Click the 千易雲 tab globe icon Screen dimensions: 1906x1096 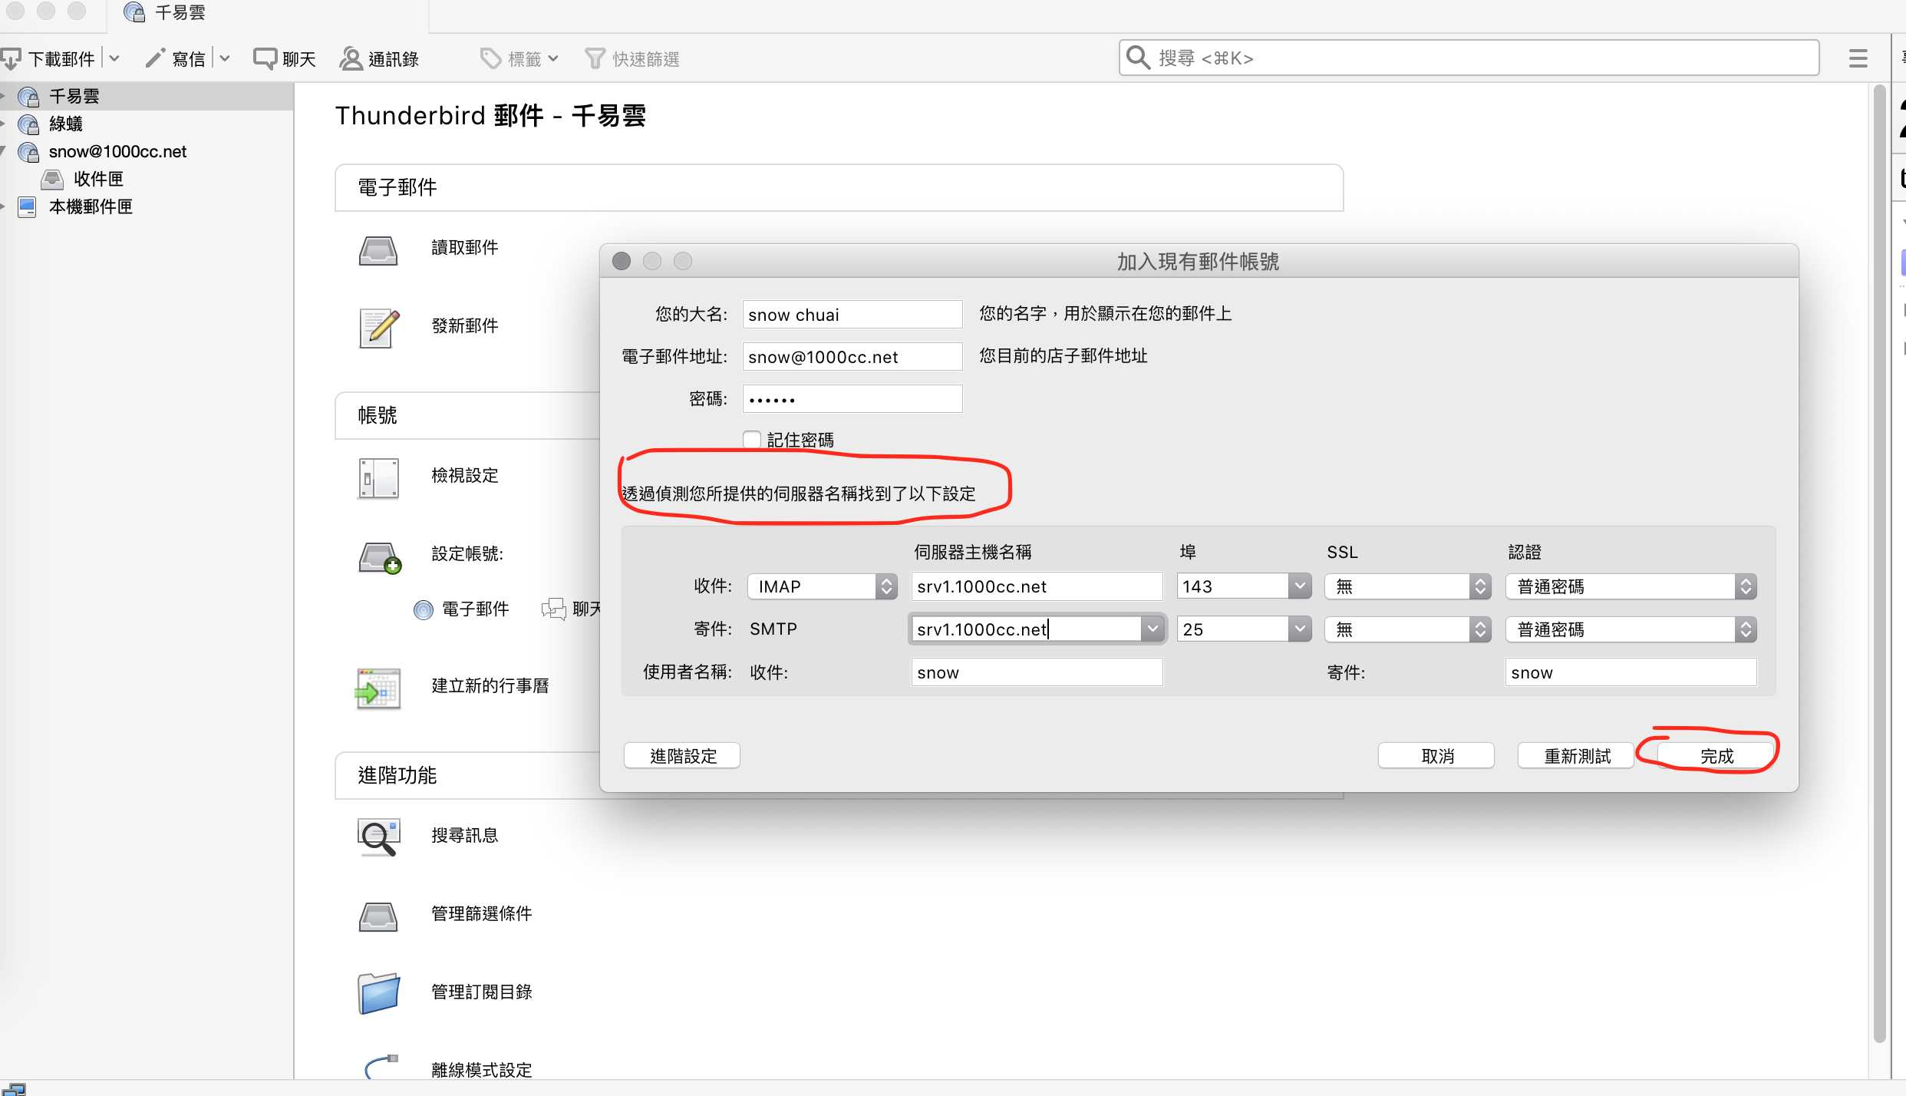pos(134,12)
